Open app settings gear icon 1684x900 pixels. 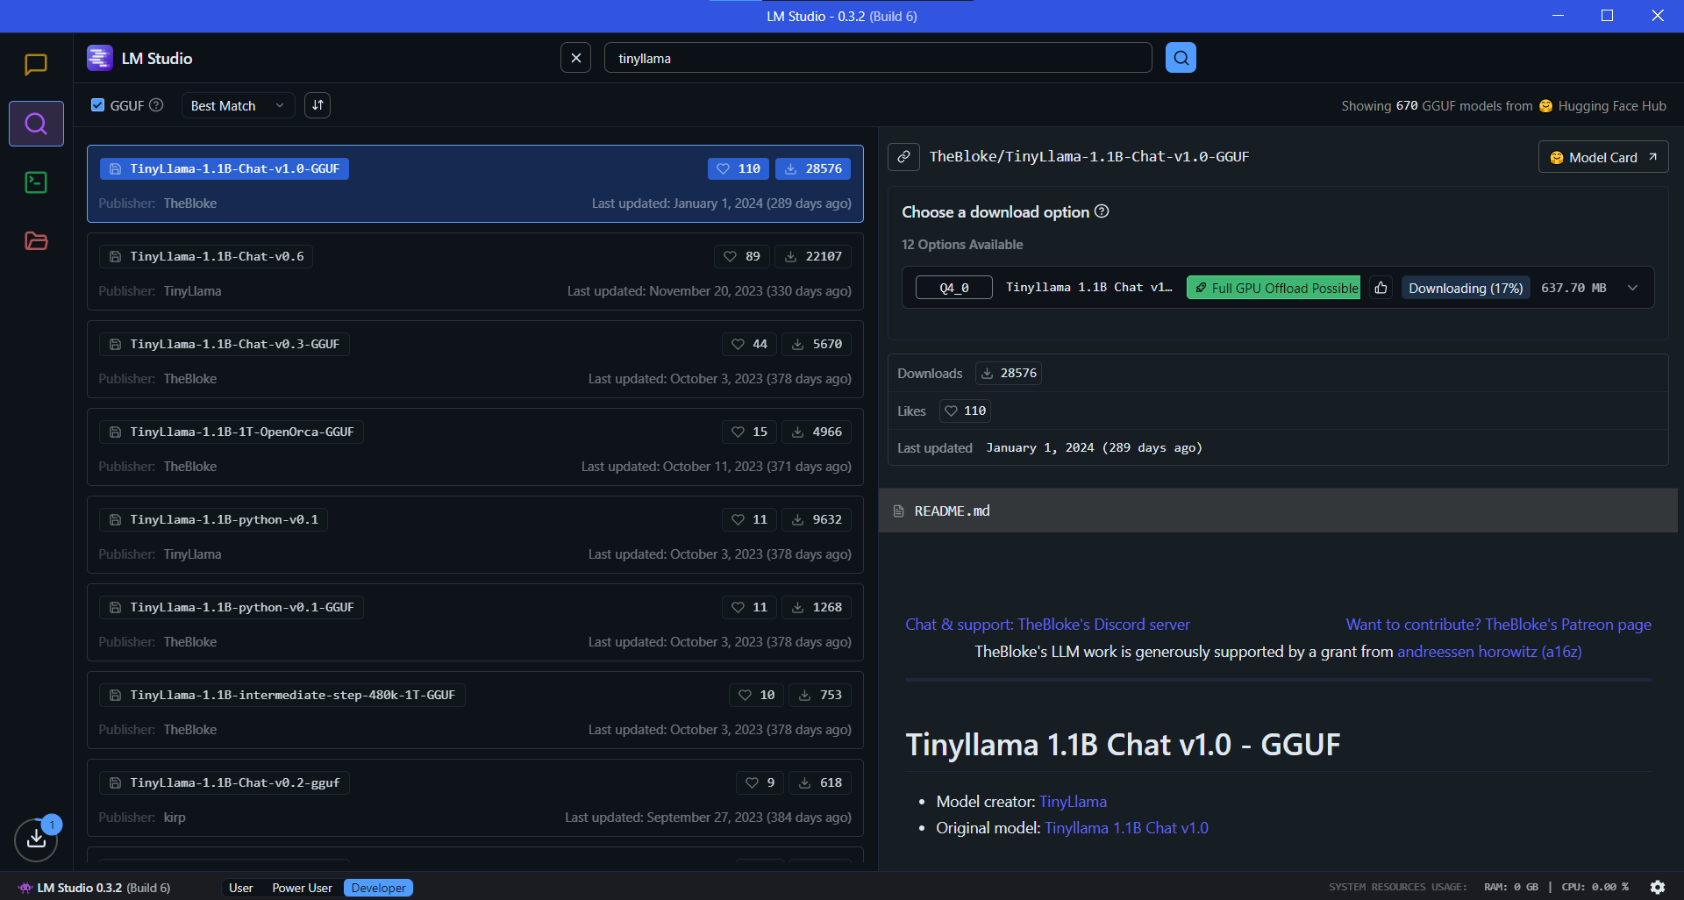point(1658,887)
